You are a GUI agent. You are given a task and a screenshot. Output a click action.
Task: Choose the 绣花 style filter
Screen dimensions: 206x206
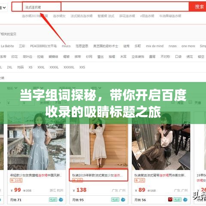click(x=190, y=57)
